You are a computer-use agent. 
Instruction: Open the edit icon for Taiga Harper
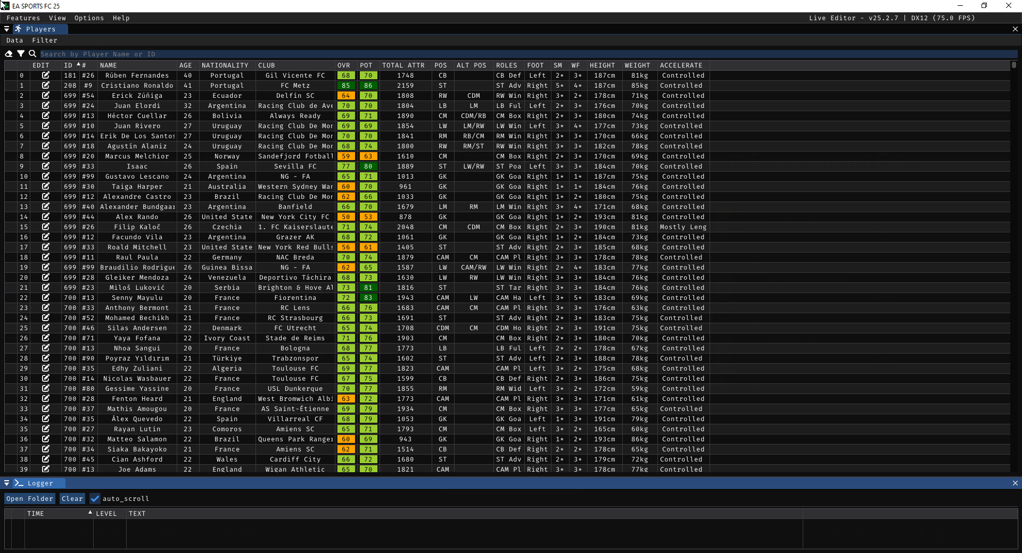pyautogui.click(x=46, y=187)
